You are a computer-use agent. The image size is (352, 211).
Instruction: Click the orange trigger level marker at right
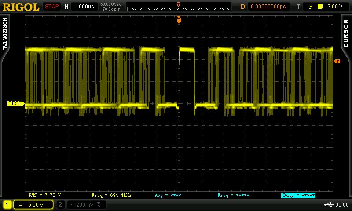click(x=337, y=61)
